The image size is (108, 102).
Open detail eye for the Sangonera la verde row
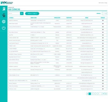pos(103,81)
